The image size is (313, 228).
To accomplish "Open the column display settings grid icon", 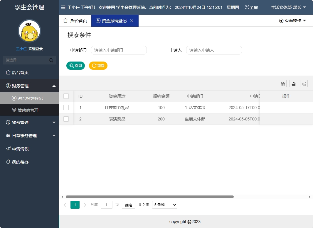I will (283, 84).
